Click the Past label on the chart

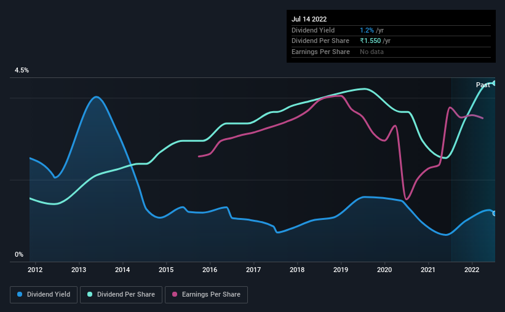(483, 85)
